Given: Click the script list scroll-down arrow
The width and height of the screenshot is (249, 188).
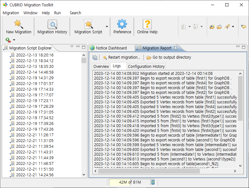Looking at the screenshot, I should point(84,175).
